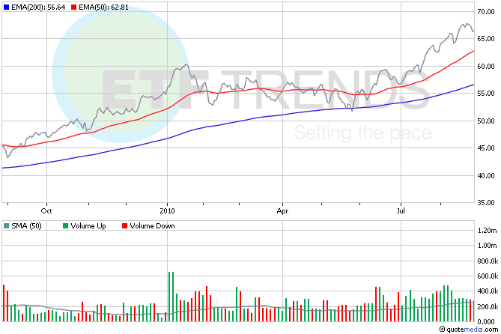Click the 50.00 price axis label
Screen dimensions: 501x334
pos(486,121)
